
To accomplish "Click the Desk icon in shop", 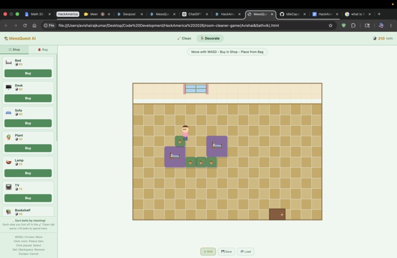I will (8, 87).
